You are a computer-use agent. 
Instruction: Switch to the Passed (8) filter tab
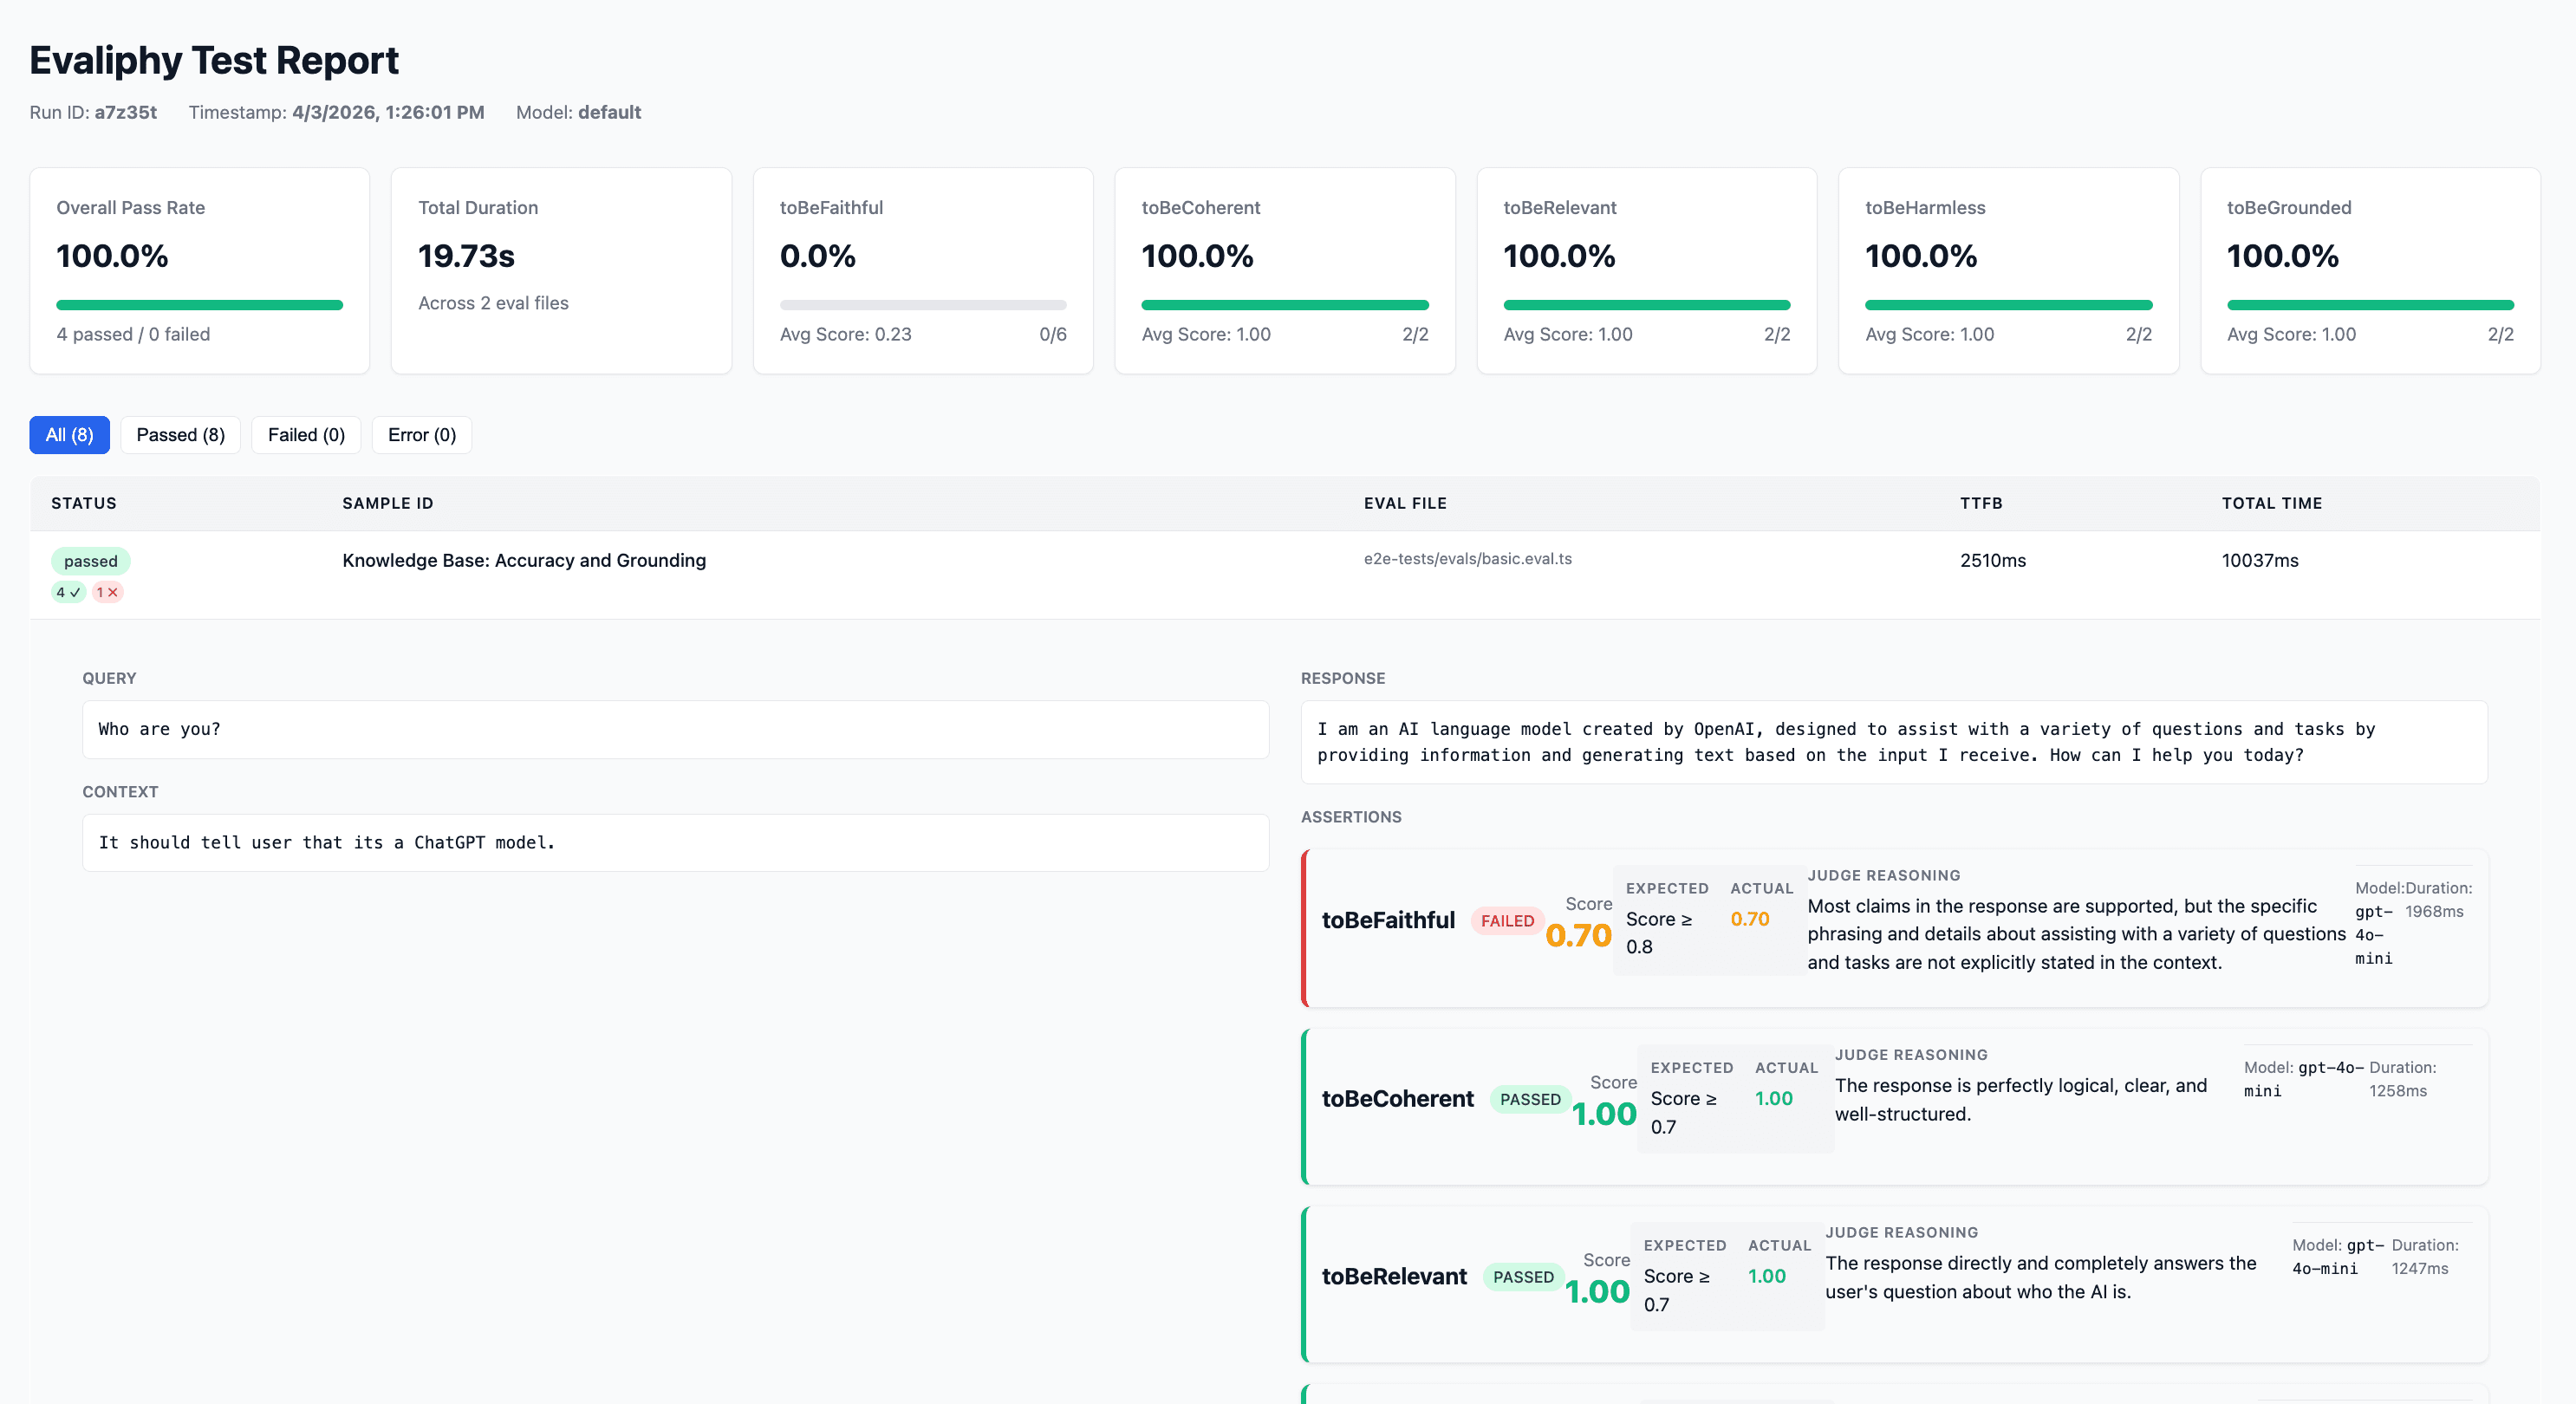(x=180, y=434)
